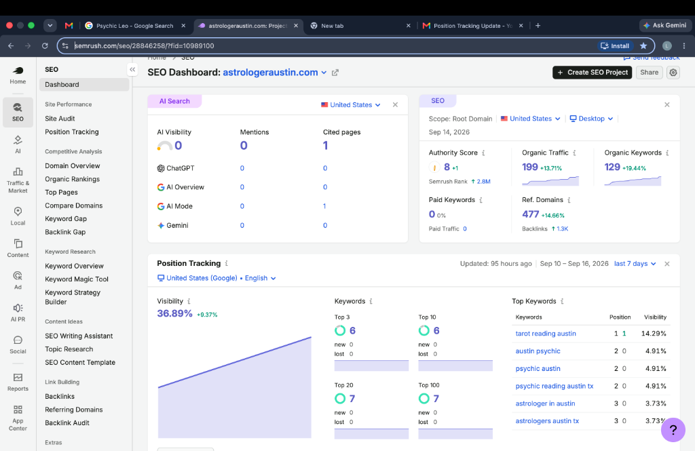The image size is (695, 451).
Task: Open United States (Google) English dropdown
Action: pyautogui.click(x=217, y=278)
